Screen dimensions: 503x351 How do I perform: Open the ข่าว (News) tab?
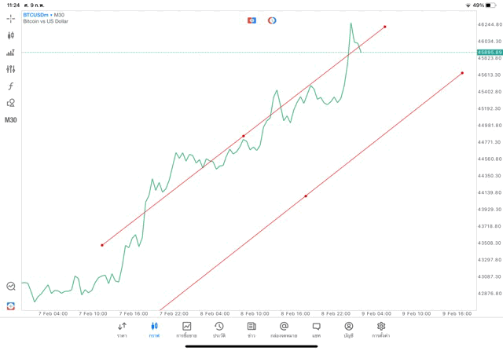pos(251,329)
